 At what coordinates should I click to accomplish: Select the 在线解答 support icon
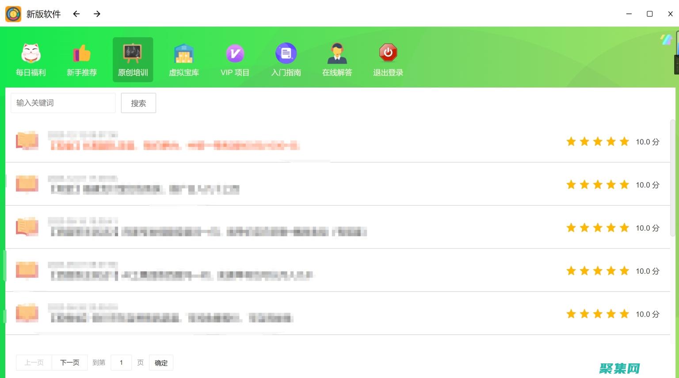pos(337,53)
